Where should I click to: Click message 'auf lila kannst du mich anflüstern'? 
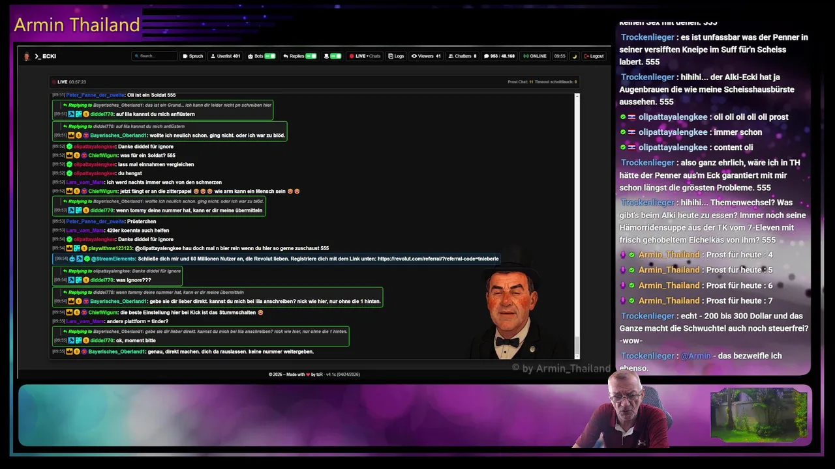155,114
